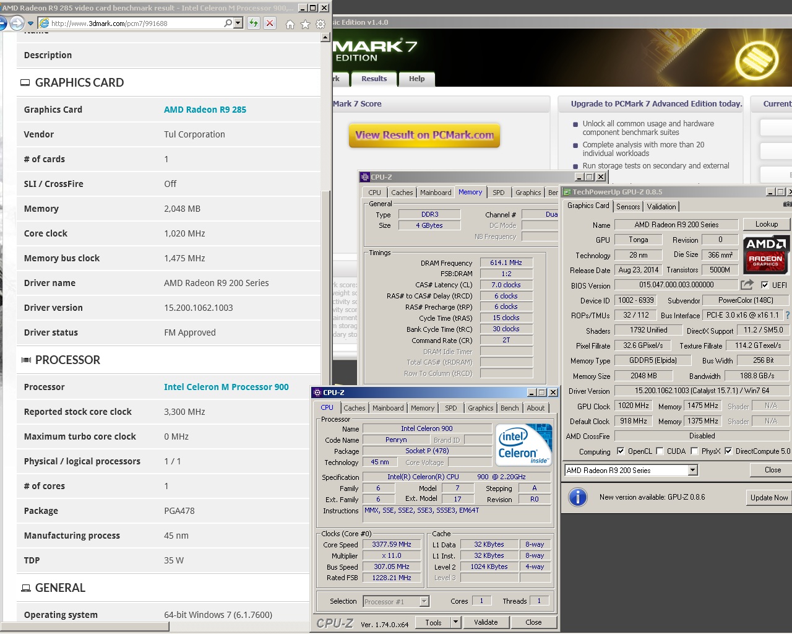Viewport: 792px width, 634px height.
Task: Click the Processor section chip icon
Action: [26, 360]
